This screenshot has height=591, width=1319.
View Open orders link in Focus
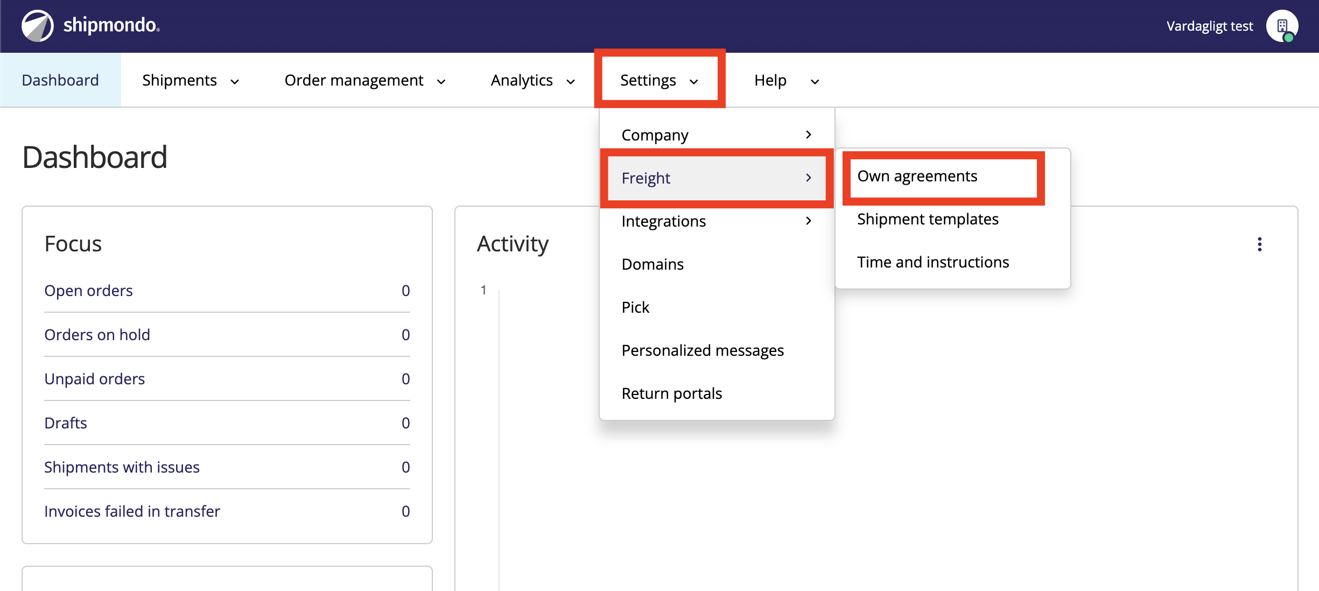(x=88, y=291)
